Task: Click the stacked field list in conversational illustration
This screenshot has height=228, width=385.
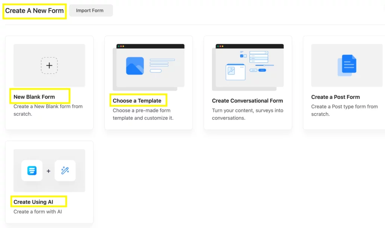Action: (x=259, y=57)
